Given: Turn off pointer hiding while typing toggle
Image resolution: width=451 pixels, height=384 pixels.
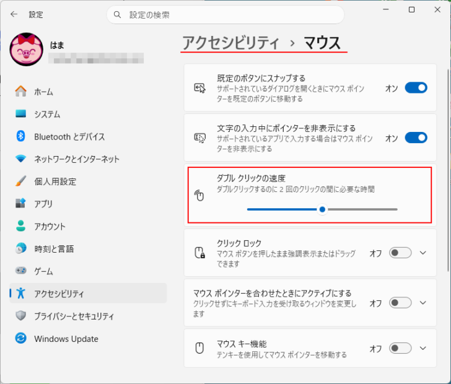Looking at the screenshot, I should 416,137.
